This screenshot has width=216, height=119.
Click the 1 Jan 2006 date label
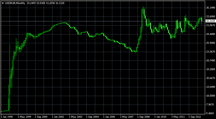pyautogui.click(x=109, y=117)
